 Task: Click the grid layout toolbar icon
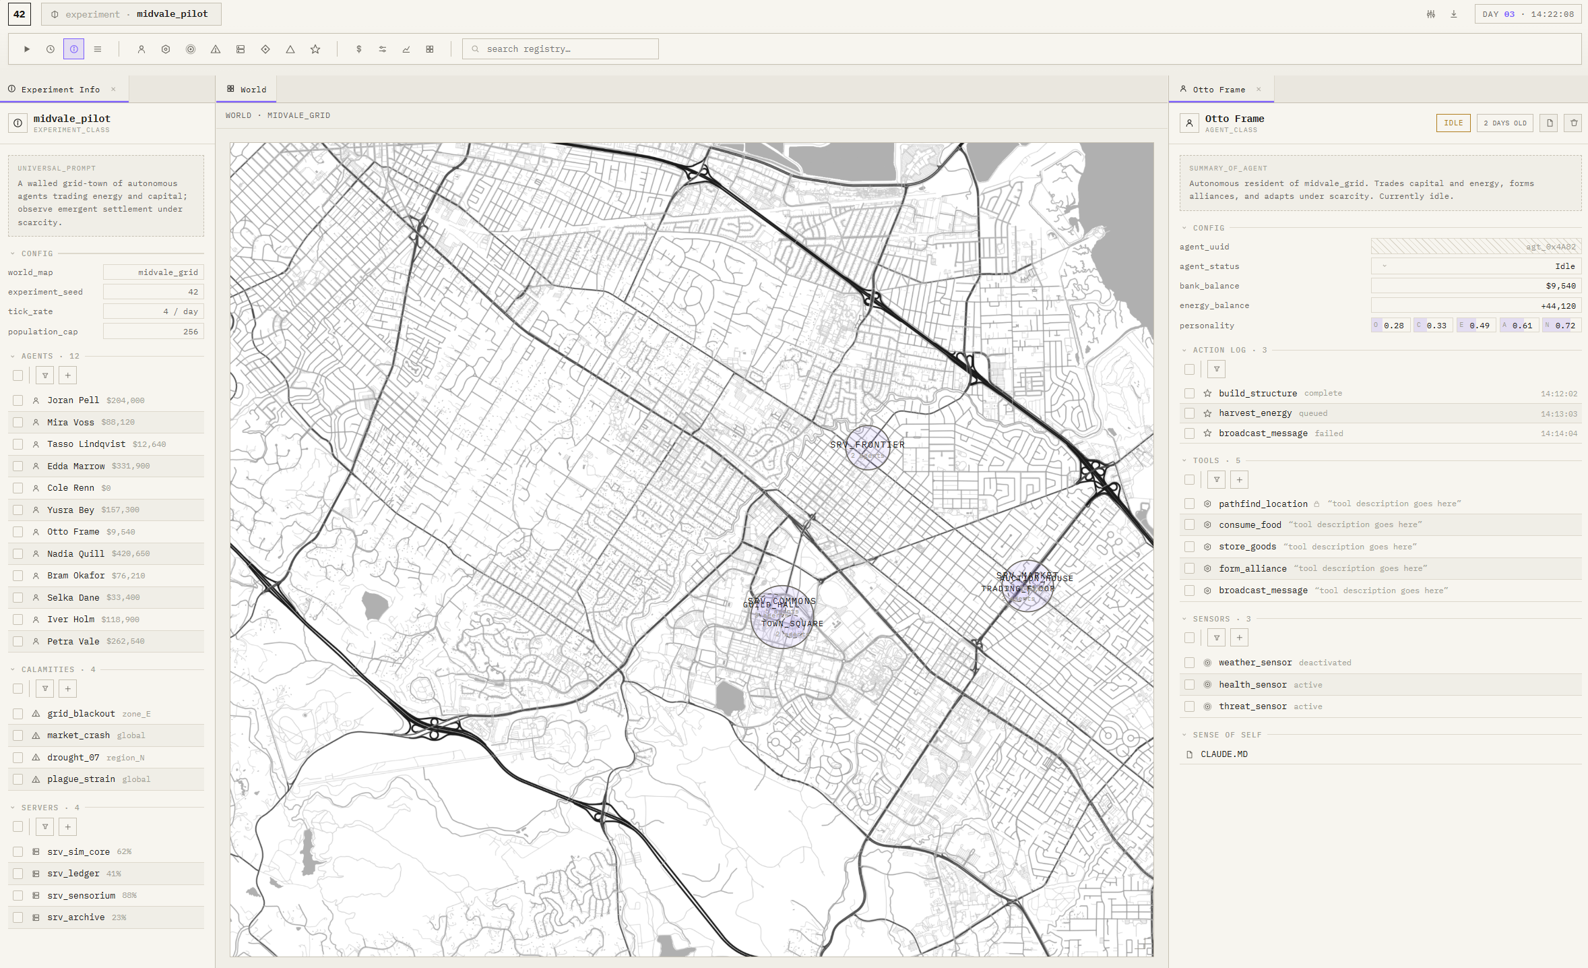click(x=430, y=49)
